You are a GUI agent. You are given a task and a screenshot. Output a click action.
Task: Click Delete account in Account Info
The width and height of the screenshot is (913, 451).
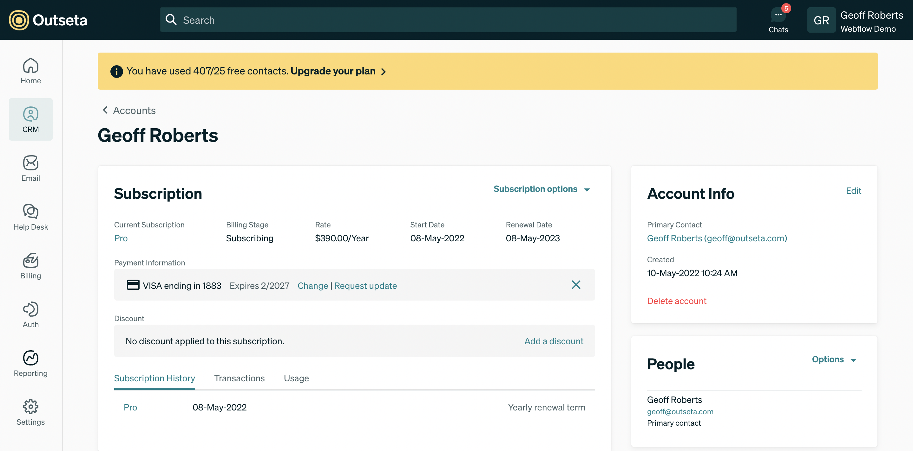click(x=677, y=301)
